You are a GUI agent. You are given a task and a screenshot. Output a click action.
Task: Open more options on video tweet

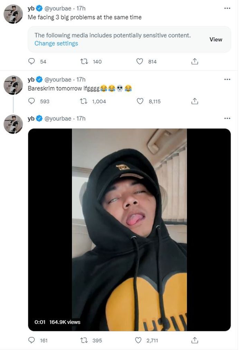(x=227, y=118)
